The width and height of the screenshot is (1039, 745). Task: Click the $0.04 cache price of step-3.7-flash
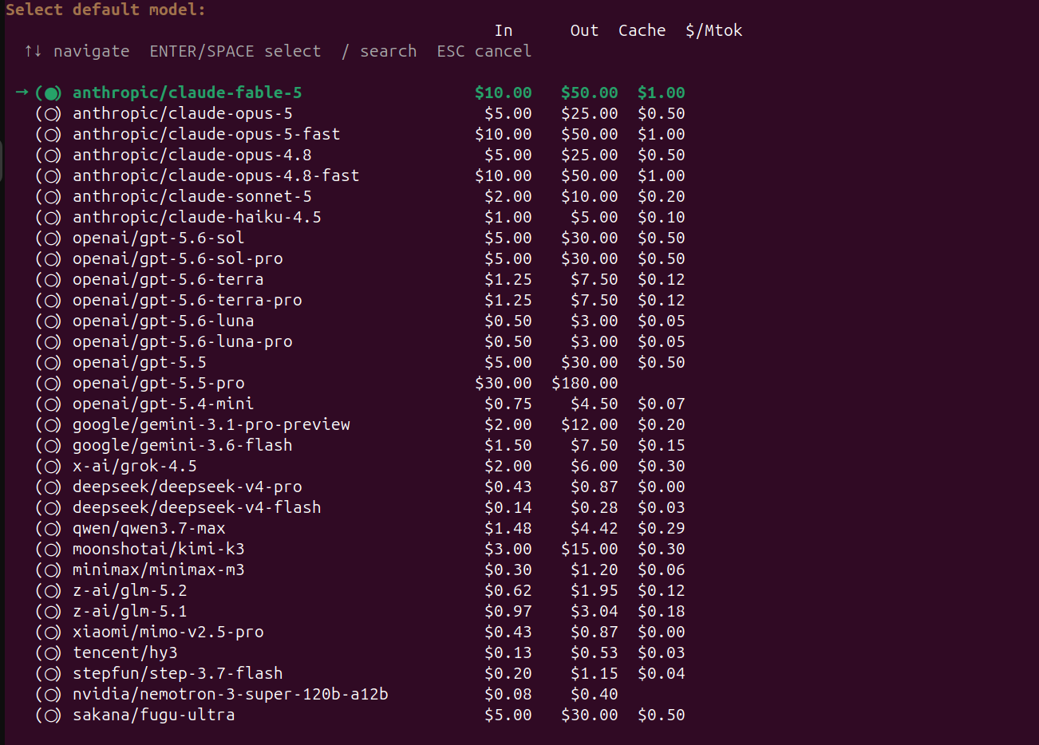point(661,673)
